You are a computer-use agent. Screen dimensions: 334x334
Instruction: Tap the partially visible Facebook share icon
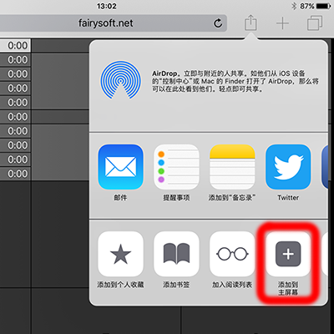coord(325,167)
